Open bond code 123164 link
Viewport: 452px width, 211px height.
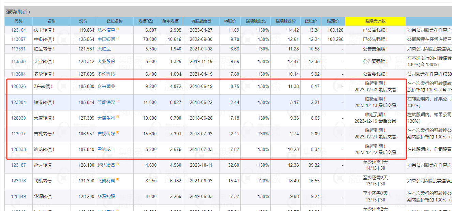click(x=18, y=30)
